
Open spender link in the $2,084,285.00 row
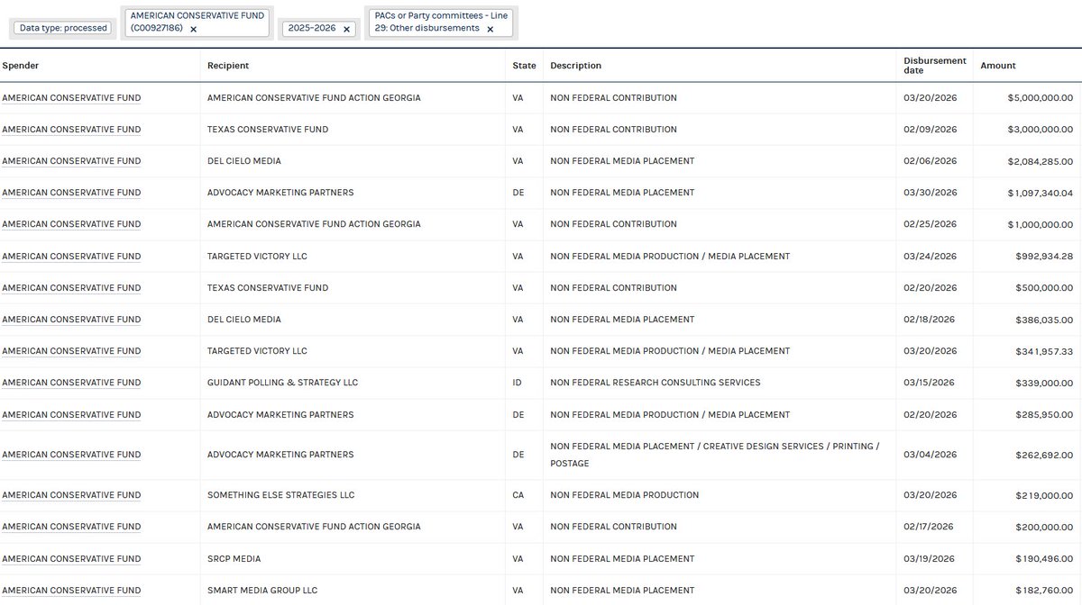71,160
